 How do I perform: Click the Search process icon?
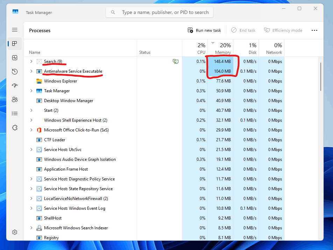coord(39,62)
